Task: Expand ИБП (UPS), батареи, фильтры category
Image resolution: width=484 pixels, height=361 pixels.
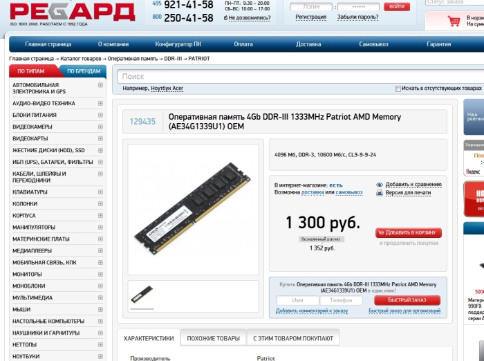Action: tap(100, 162)
